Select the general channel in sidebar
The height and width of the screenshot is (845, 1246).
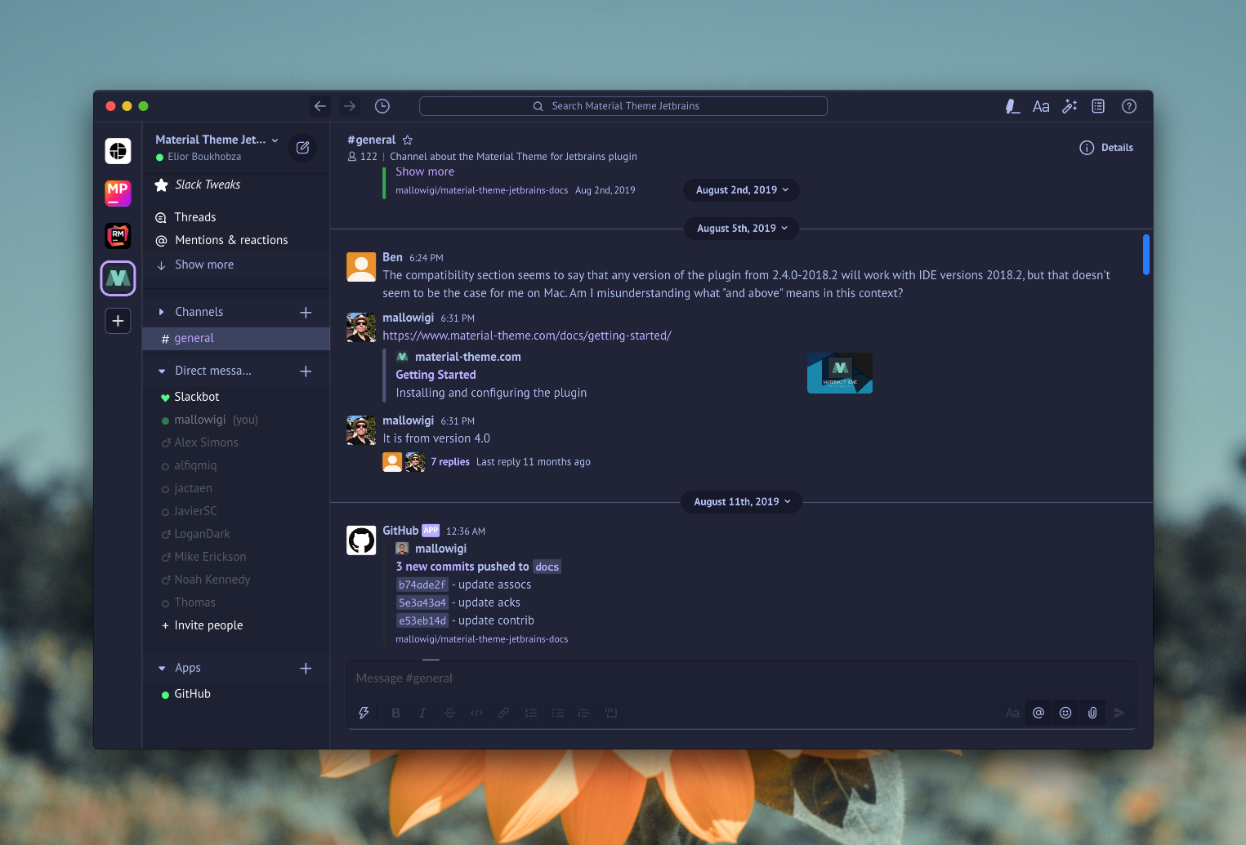pos(236,338)
